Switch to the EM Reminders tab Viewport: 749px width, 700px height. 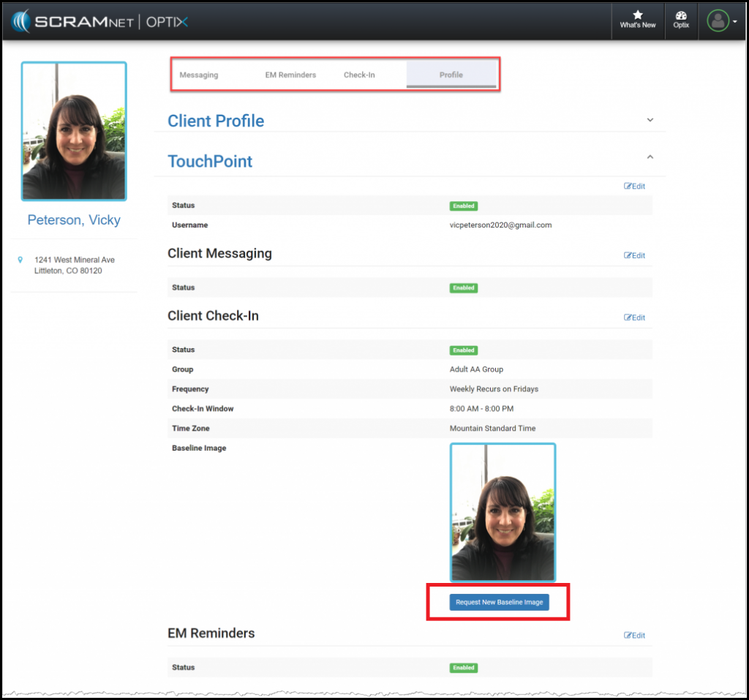click(290, 75)
